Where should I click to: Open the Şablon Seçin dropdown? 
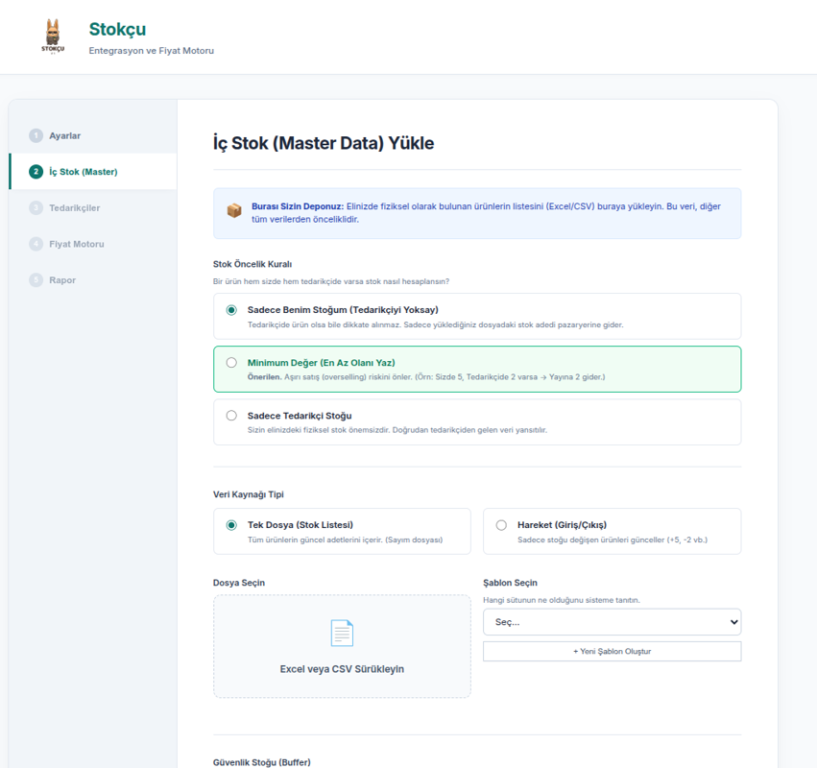coord(612,622)
